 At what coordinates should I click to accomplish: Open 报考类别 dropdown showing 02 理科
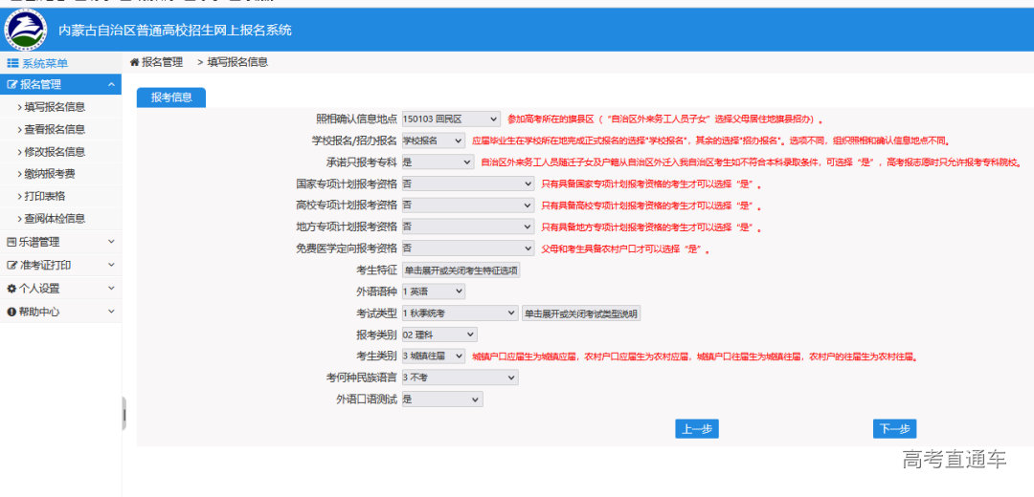(438, 335)
